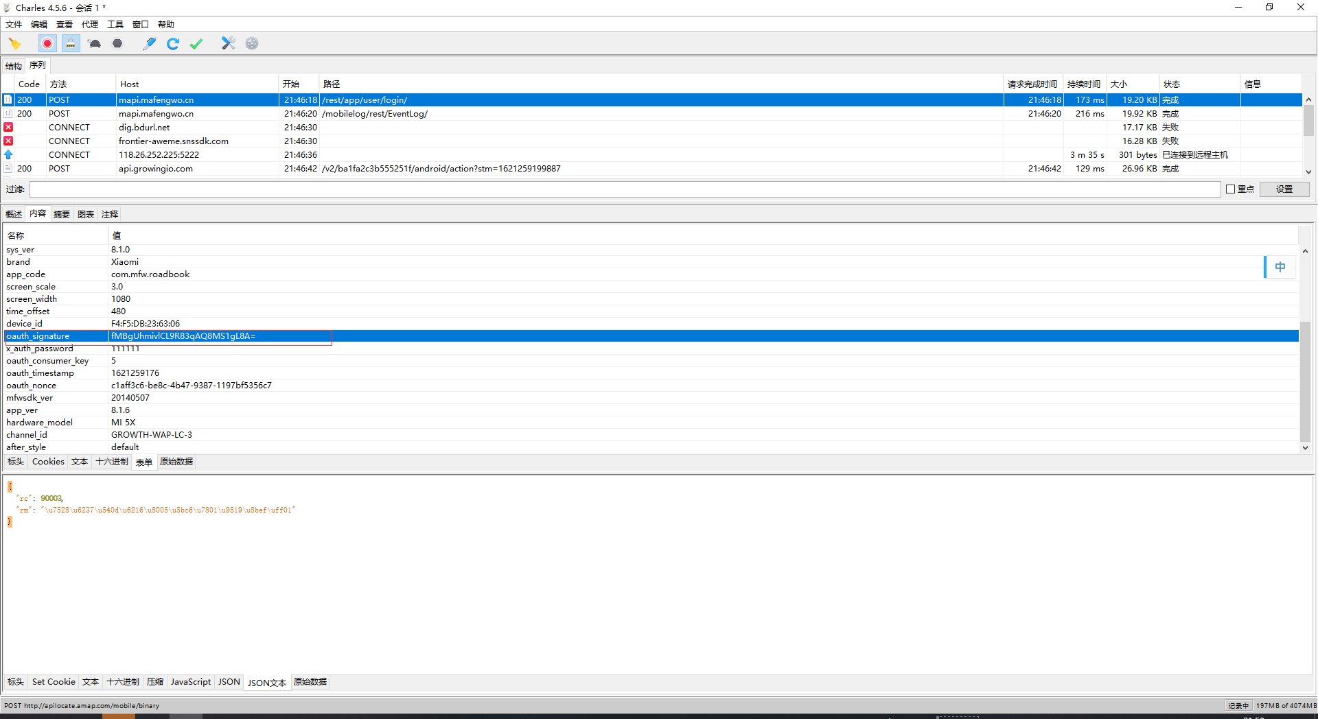Show request 十六进制 hex tab
The image size is (1318, 719).
pos(112,462)
